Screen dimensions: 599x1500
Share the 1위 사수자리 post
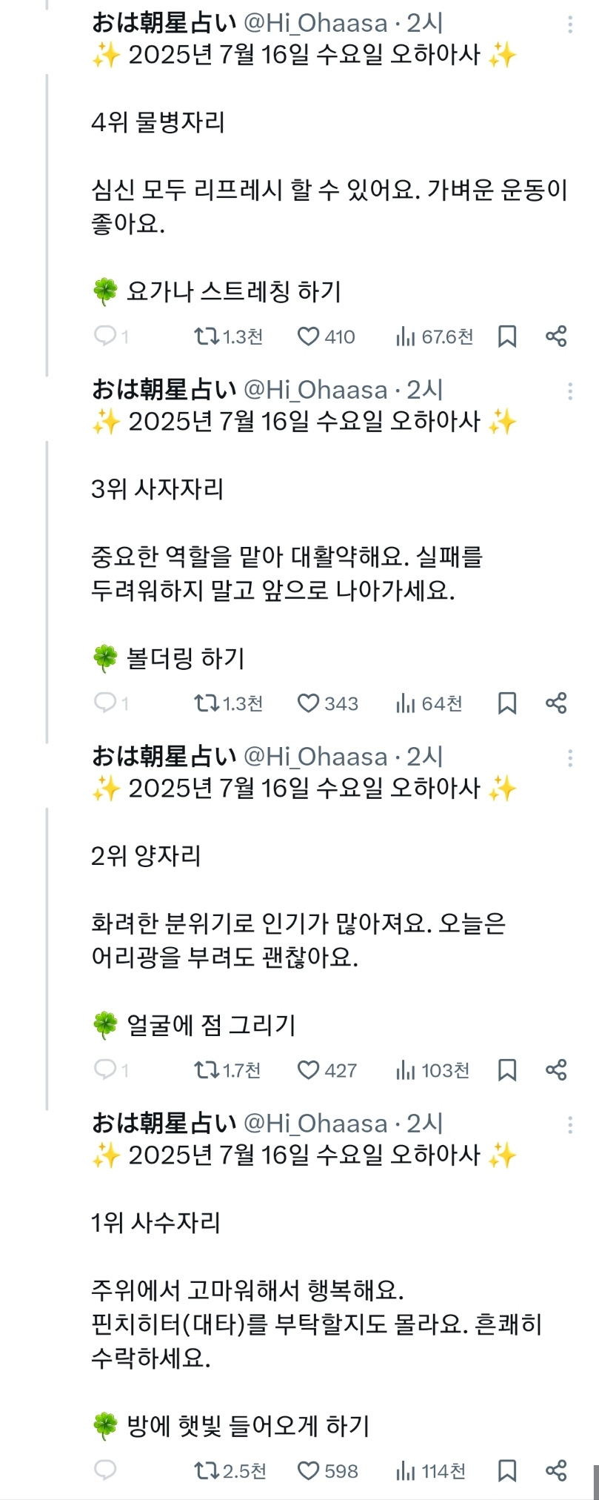tap(556, 1470)
